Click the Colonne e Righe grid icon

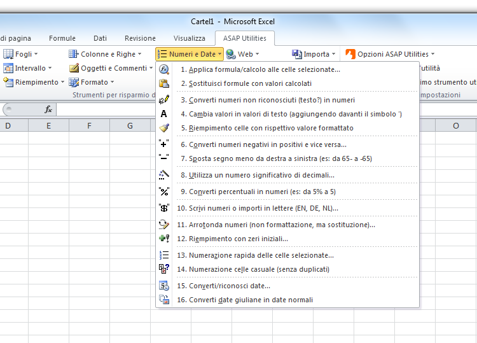(74, 54)
